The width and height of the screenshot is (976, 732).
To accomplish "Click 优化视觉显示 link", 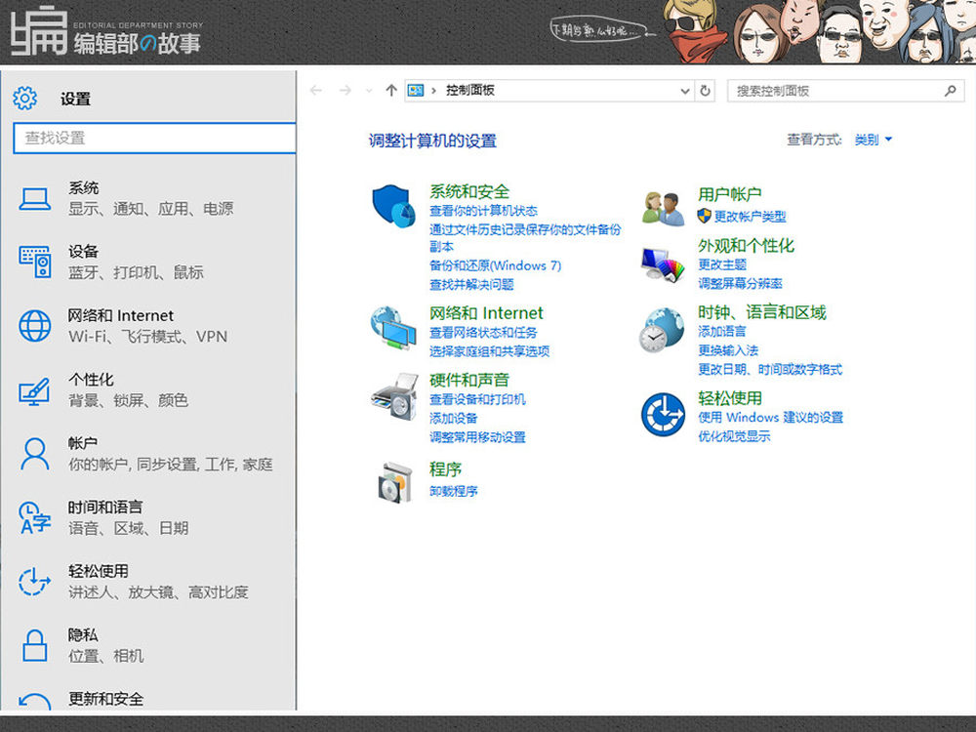I will click(x=735, y=435).
